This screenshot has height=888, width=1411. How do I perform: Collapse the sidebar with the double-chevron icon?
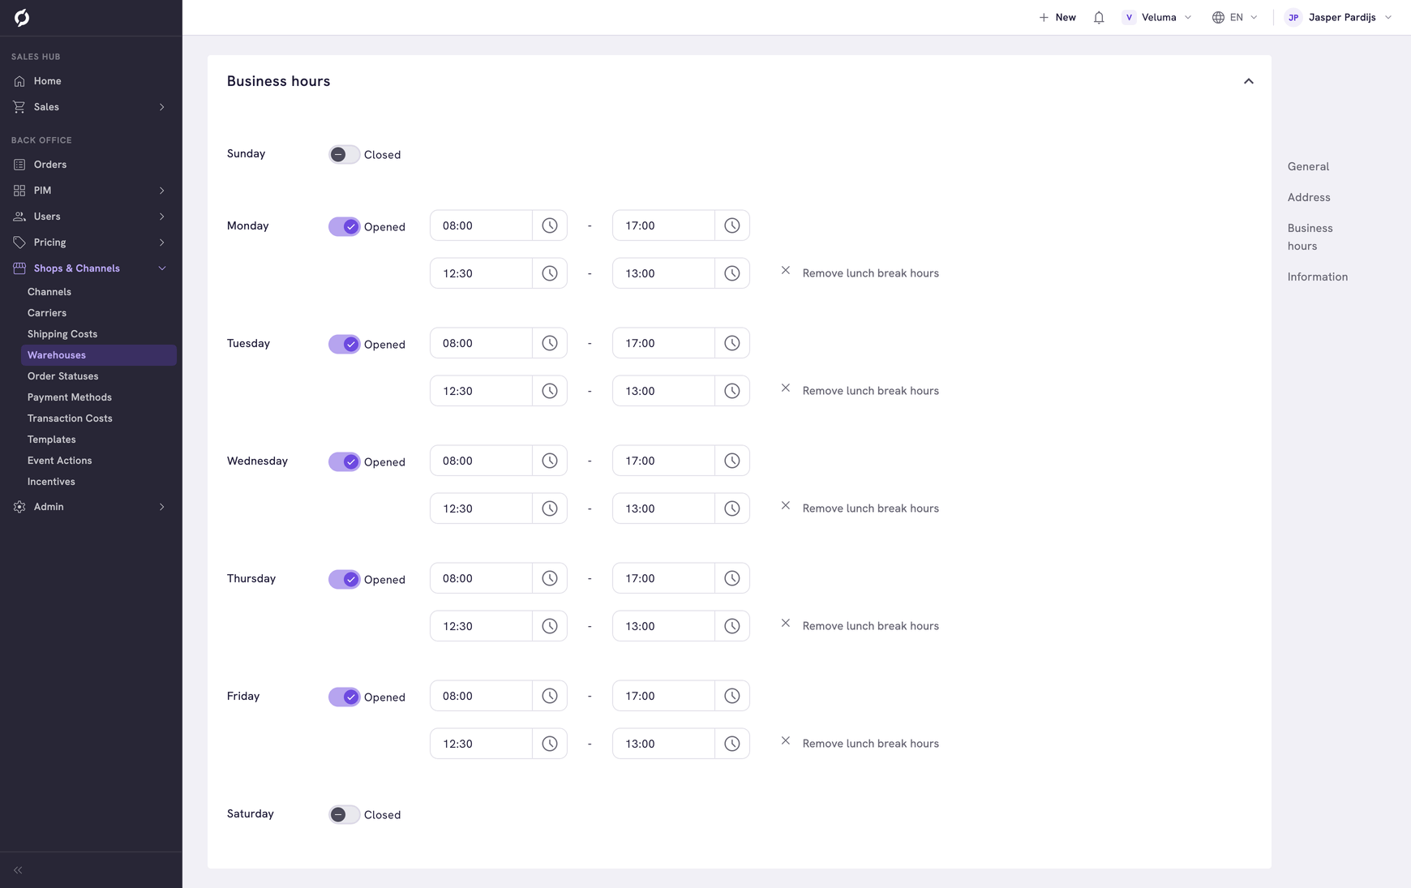18,870
